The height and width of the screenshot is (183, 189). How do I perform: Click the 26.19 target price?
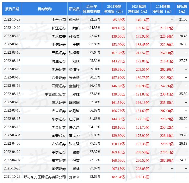click(183, 143)
